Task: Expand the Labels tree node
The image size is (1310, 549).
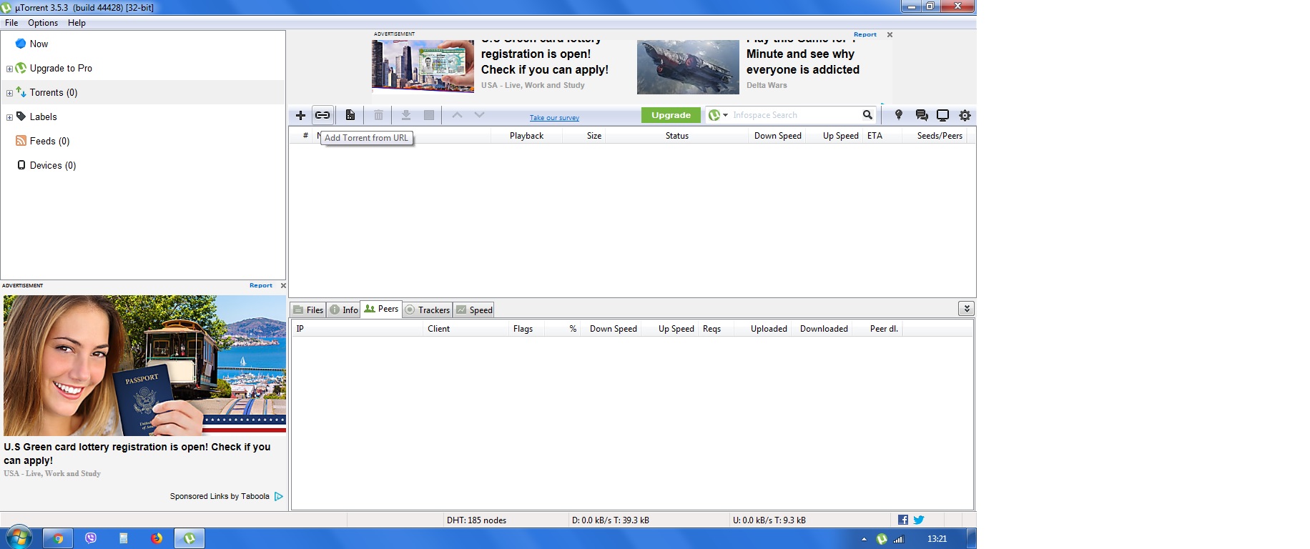Action: coord(9,117)
